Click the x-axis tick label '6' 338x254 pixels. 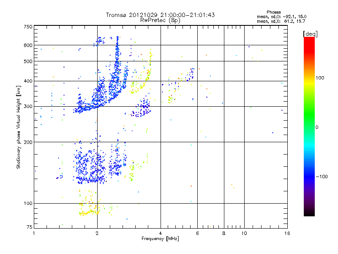click(197, 233)
